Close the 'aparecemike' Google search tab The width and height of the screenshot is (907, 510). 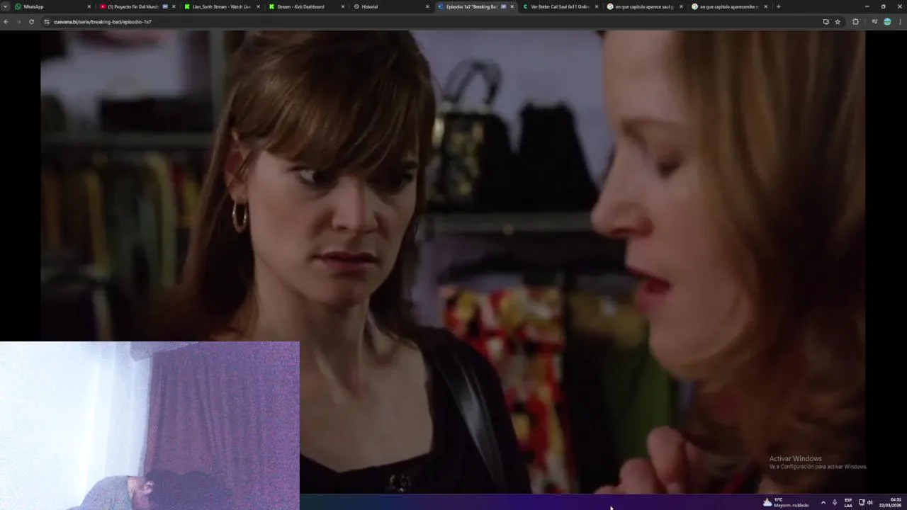coord(766,6)
